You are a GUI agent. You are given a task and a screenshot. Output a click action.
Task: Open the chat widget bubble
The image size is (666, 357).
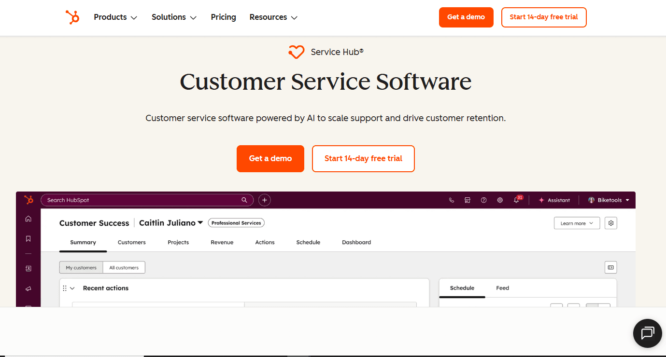point(647,333)
